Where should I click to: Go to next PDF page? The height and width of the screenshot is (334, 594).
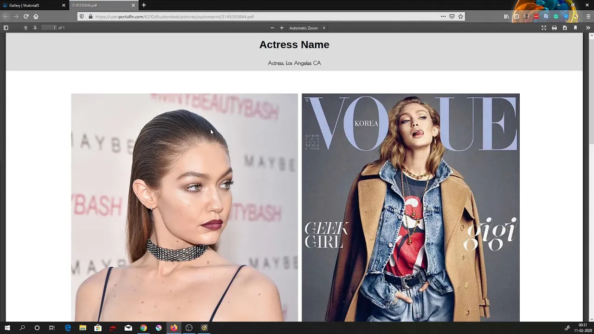[35, 28]
